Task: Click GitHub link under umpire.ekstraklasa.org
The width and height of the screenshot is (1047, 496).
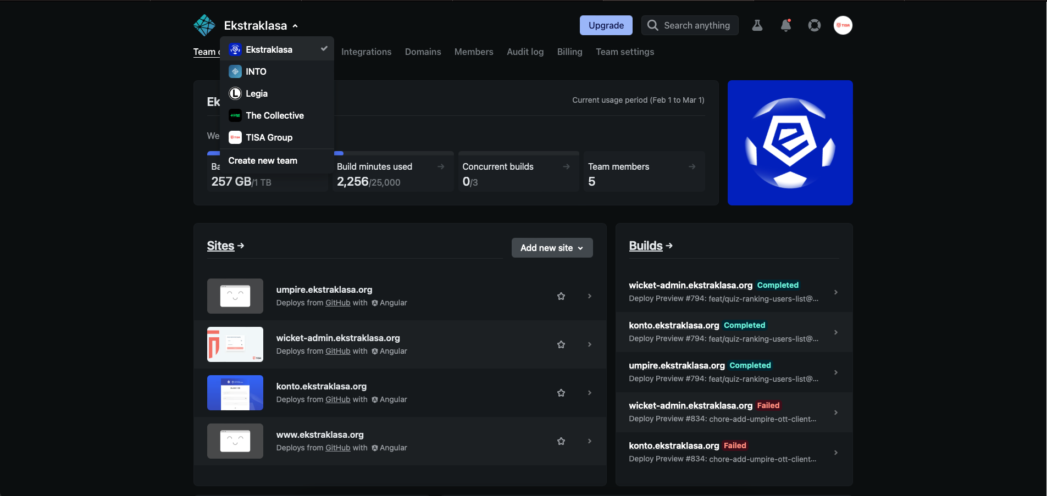Action: point(337,303)
